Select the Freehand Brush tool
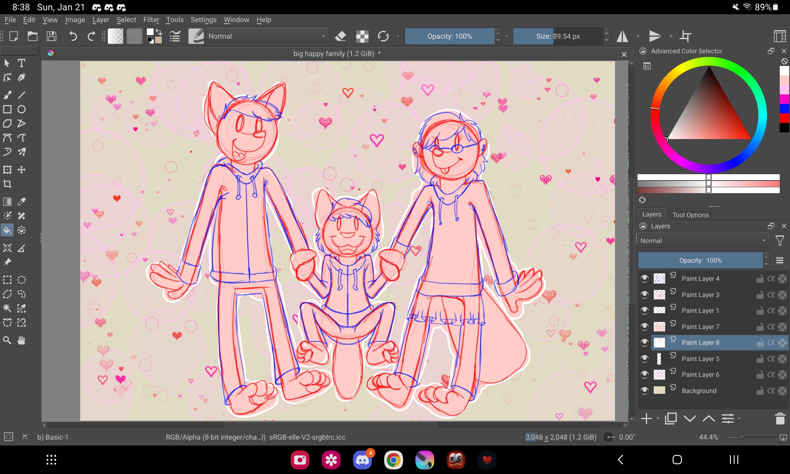The image size is (790, 474). pyautogui.click(x=7, y=95)
